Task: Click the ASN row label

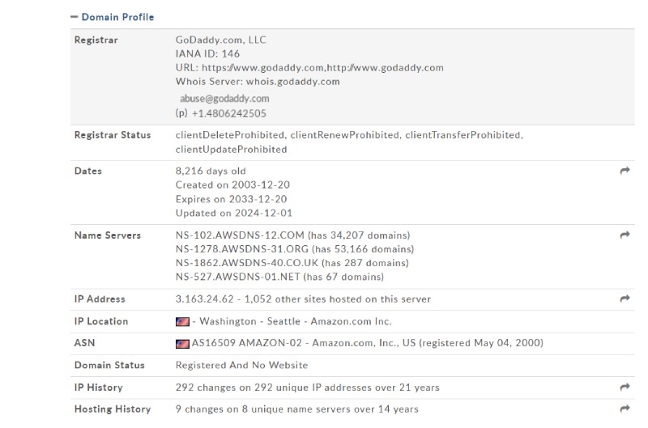Action: 84,343
